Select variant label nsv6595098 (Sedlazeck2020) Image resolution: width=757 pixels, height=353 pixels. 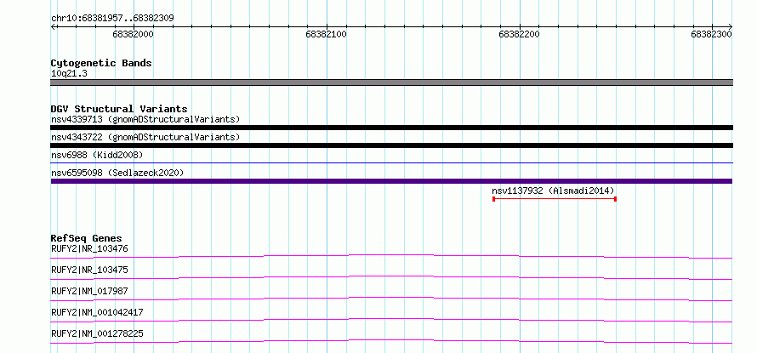pyautogui.click(x=117, y=173)
